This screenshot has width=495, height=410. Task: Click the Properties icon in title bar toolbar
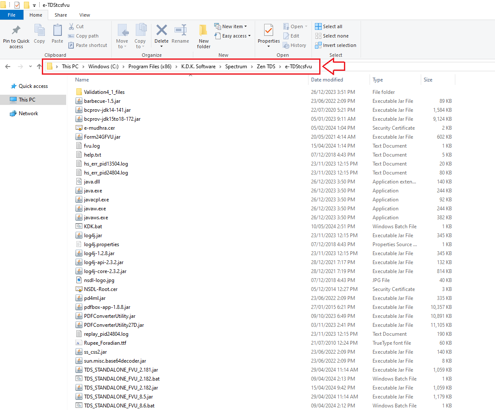17,5
